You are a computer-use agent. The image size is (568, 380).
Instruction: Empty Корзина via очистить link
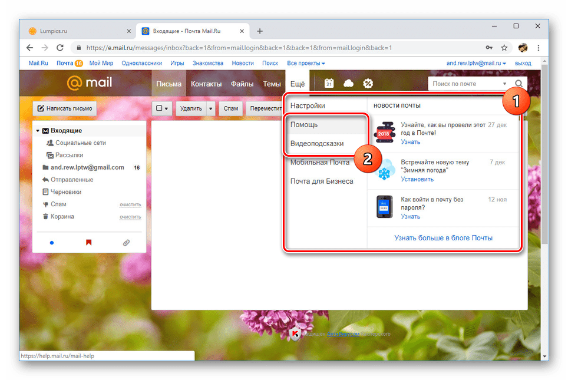tap(130, 217)
